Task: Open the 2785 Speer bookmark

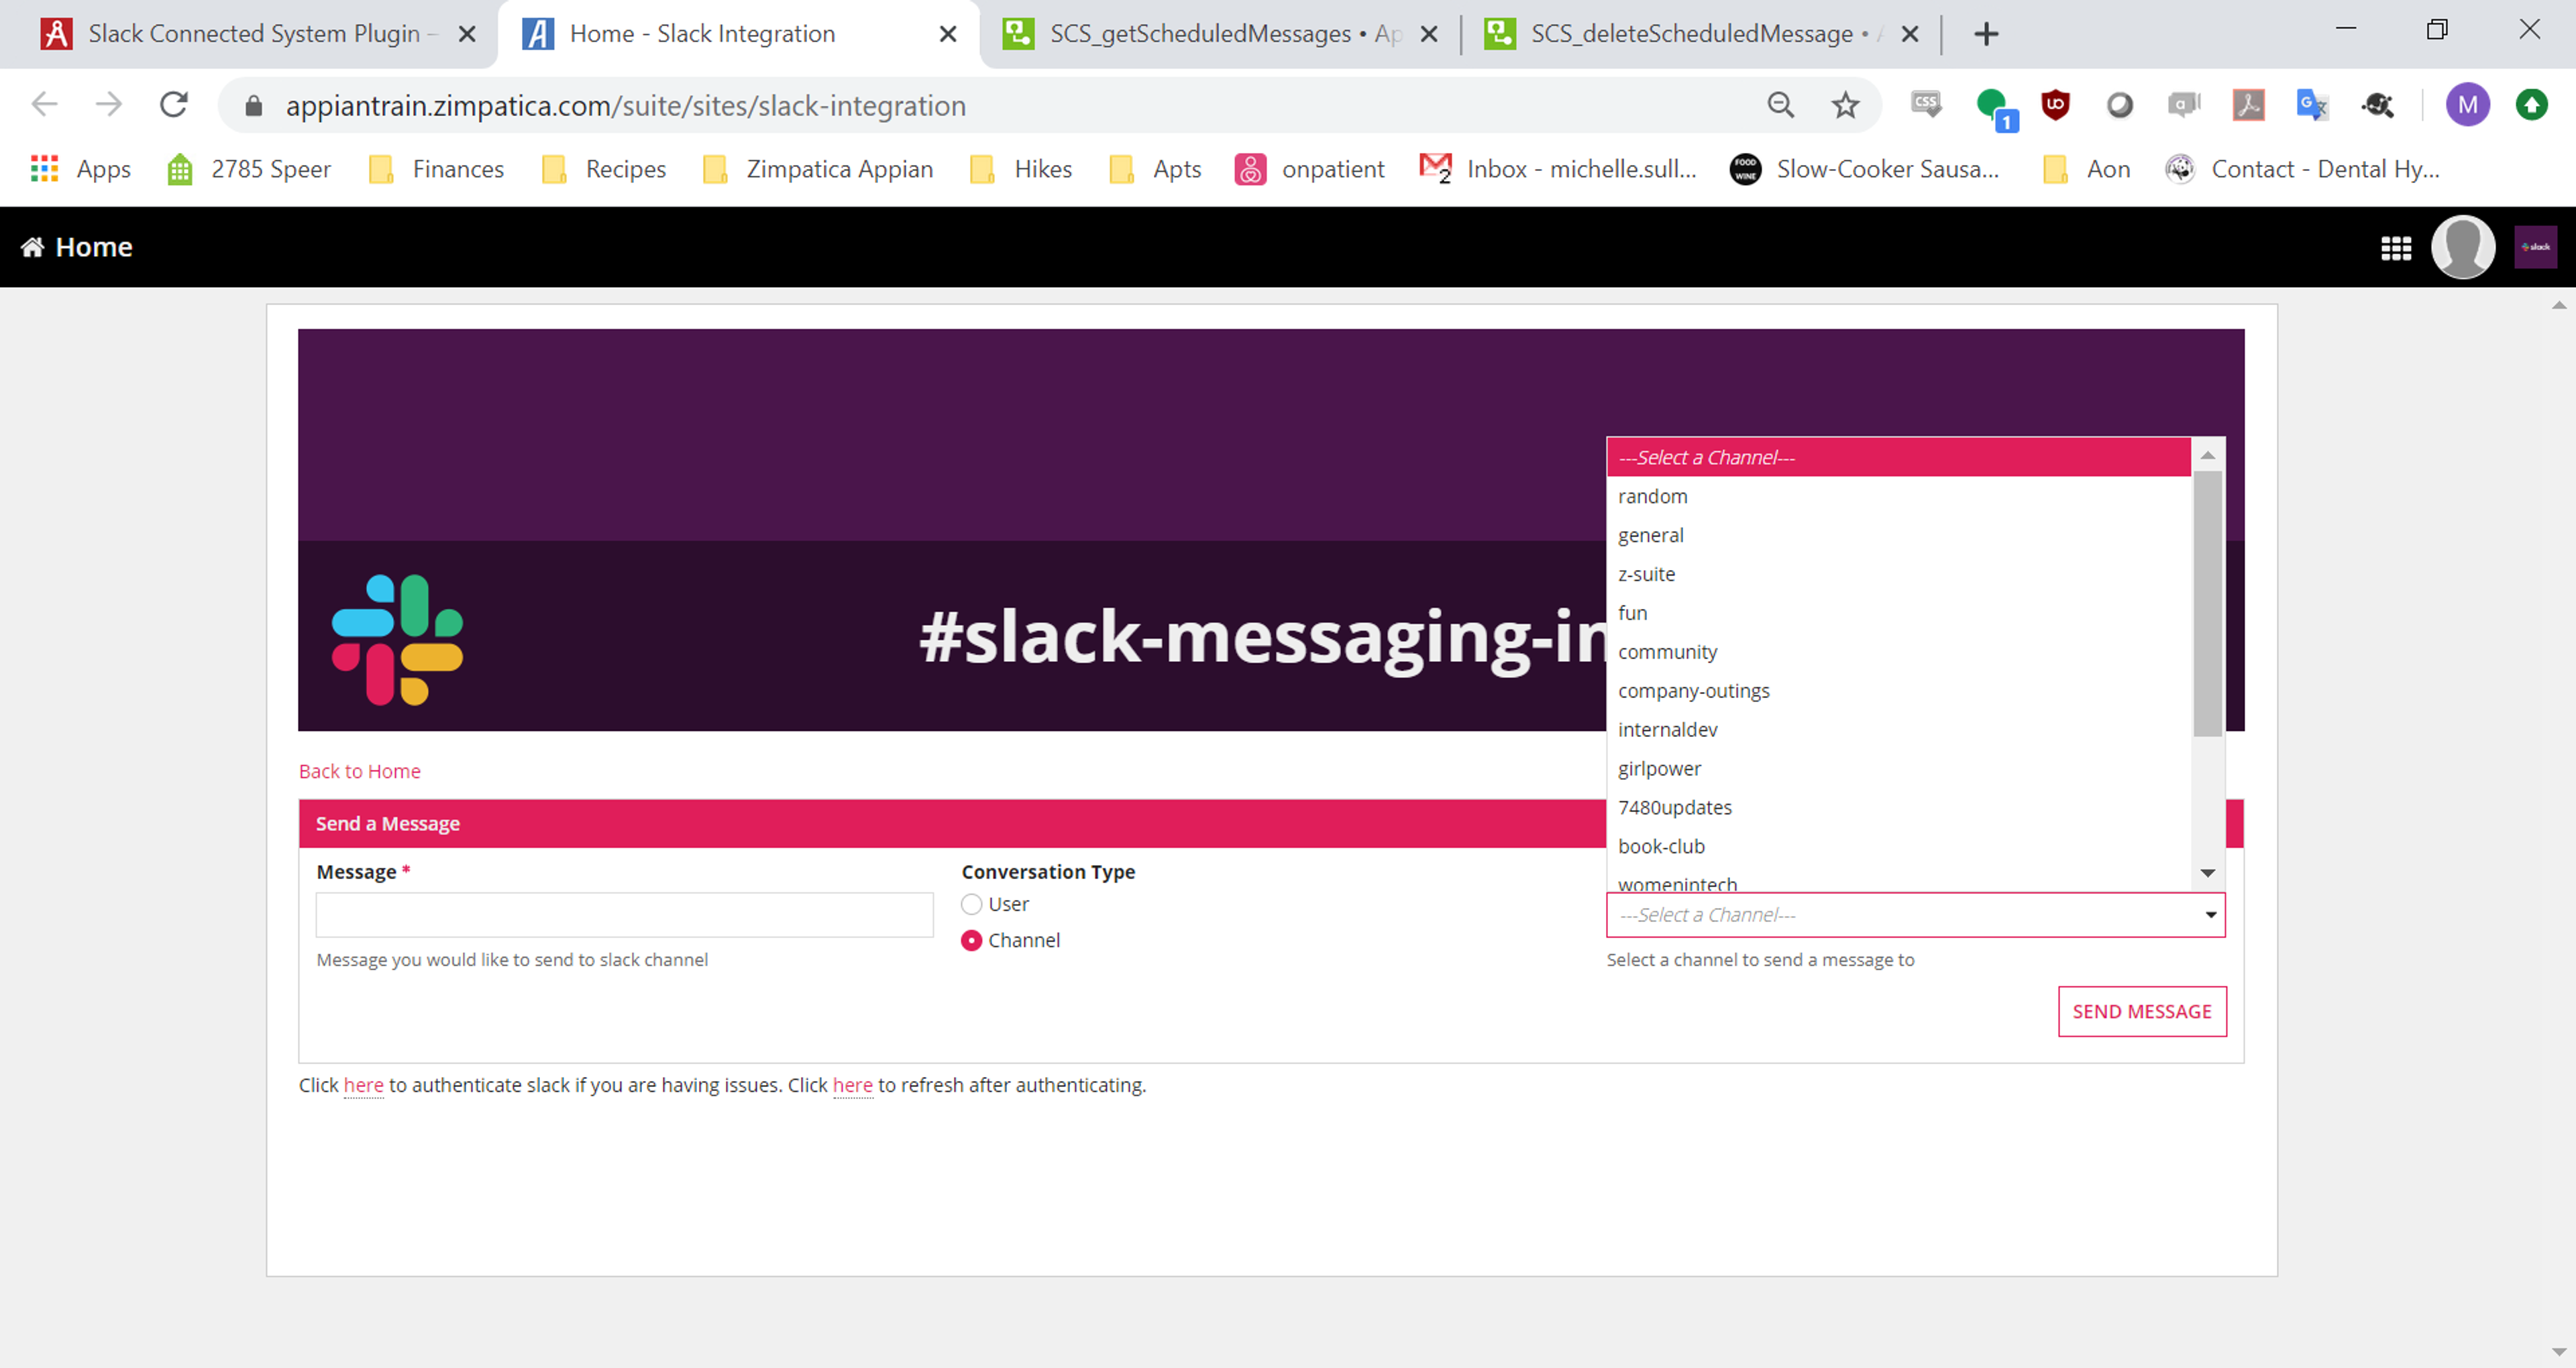Action: click(249, 169)
